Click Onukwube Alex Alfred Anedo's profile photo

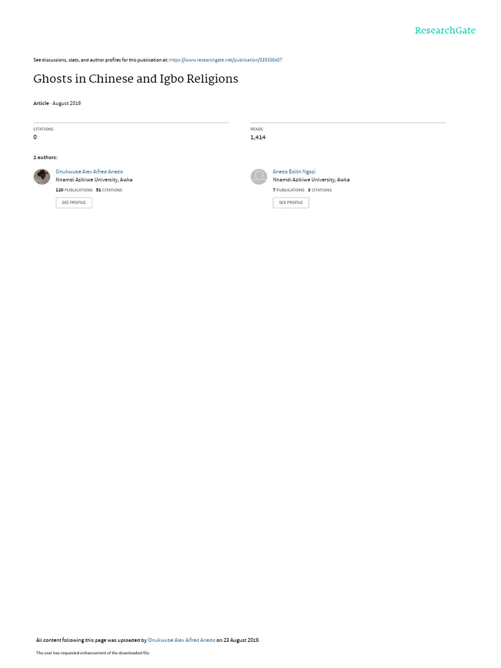(42, 176)
